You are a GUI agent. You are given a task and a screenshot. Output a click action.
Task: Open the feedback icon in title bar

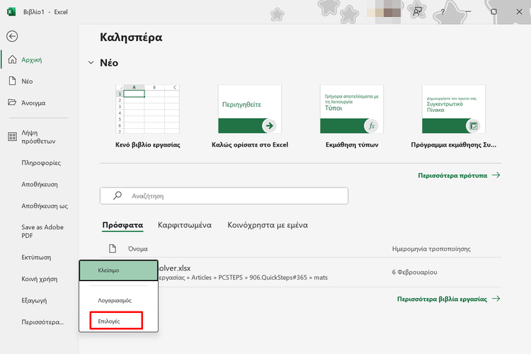(417, 12)
